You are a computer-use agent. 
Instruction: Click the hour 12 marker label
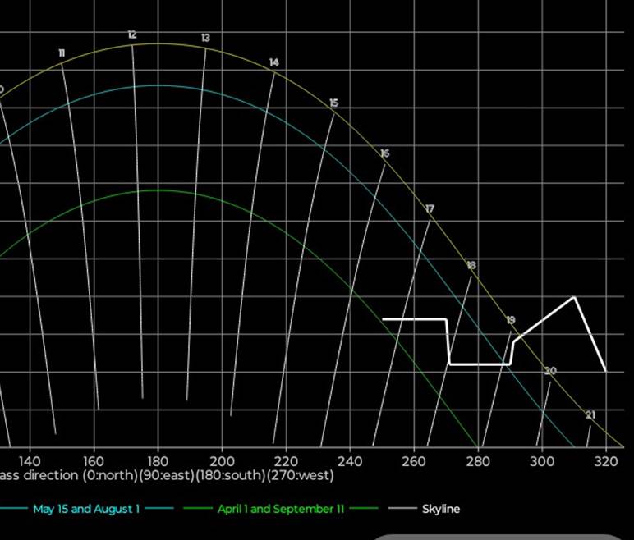[x=132, y=35]
